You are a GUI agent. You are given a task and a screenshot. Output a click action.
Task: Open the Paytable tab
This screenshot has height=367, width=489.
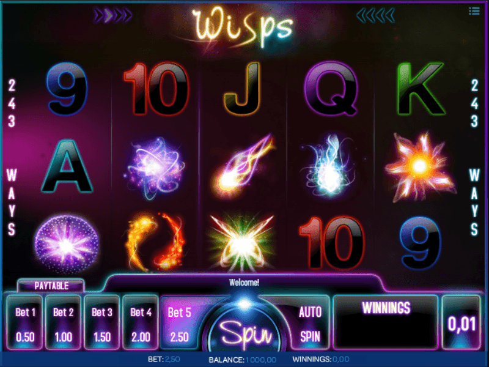point(51,286)
